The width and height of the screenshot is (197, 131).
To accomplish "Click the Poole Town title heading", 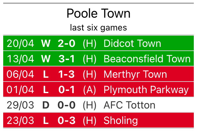I will click(x=98, y=13).
